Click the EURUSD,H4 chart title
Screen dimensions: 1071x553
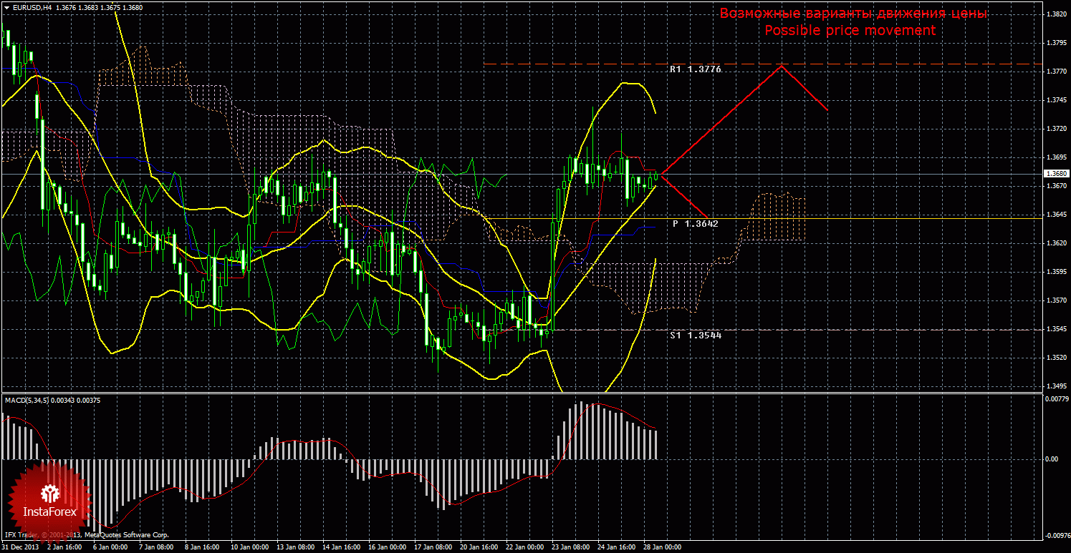31,6
